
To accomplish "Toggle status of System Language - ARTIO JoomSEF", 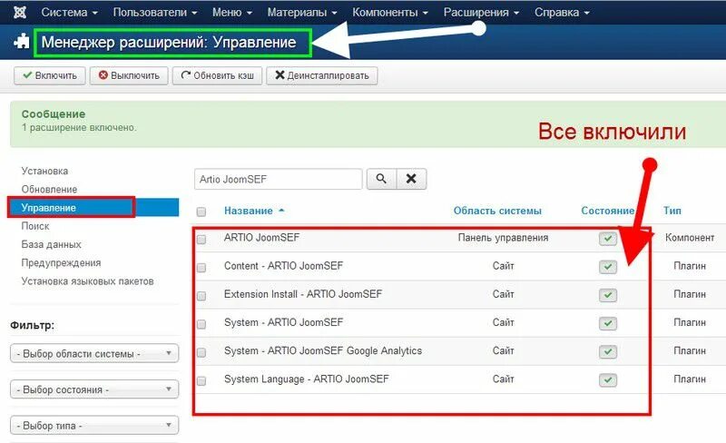I will [x=607, y=380].
